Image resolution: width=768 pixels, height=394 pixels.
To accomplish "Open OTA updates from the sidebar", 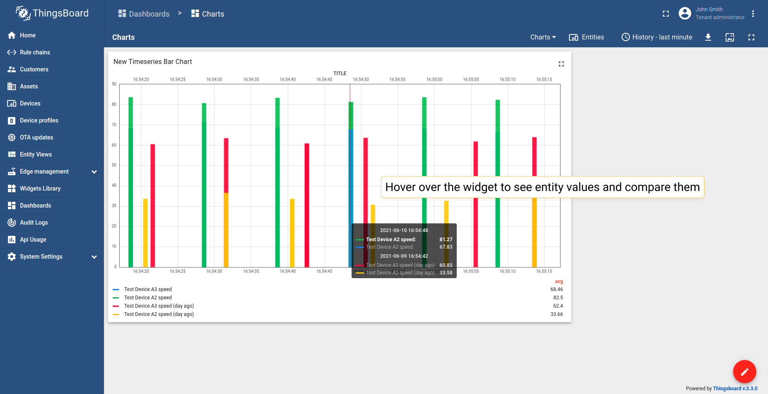I will pyautogui.click(x=37, y=137).
